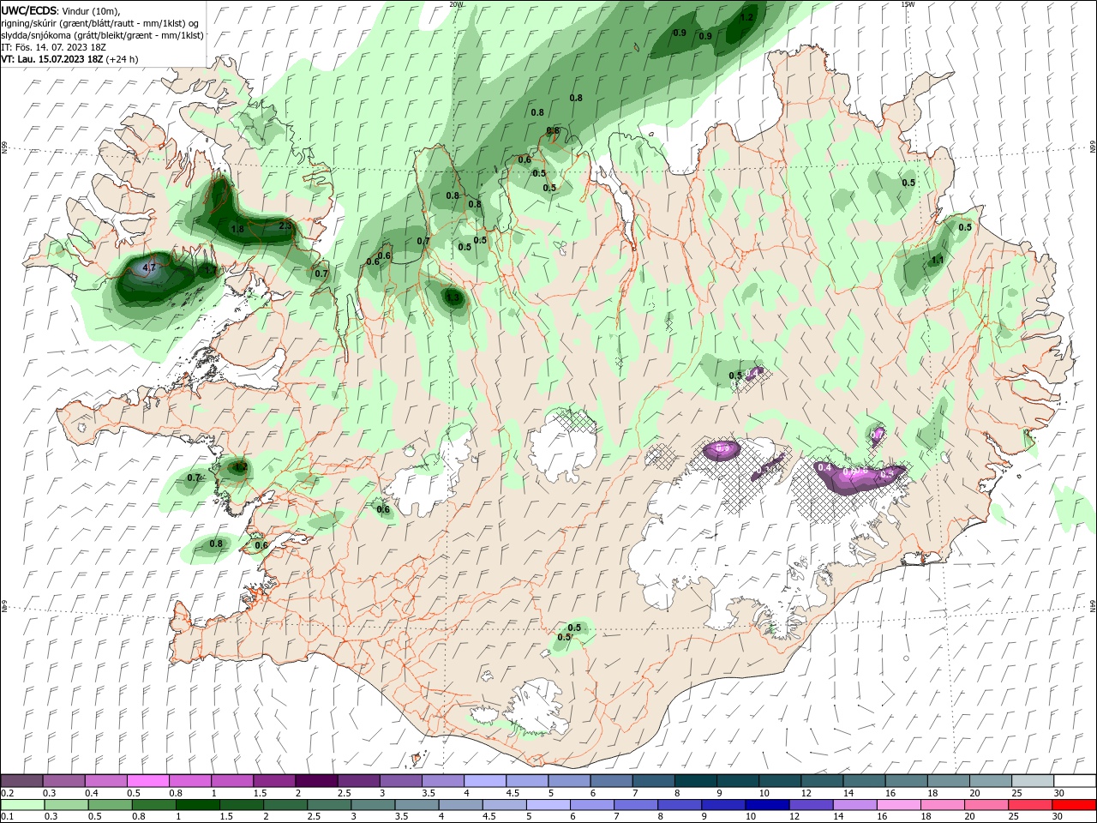Click the bright pink legend swatch labeled 0.5
Image resolution: width=1097 pixels, height=823 pixels.
click(x=147, y=781)
